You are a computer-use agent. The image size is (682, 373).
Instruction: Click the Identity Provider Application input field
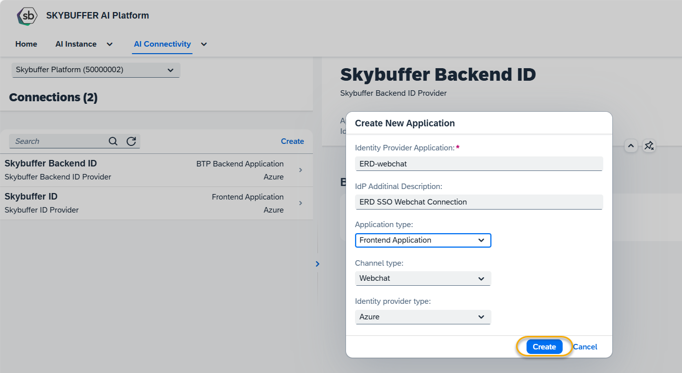479,163
